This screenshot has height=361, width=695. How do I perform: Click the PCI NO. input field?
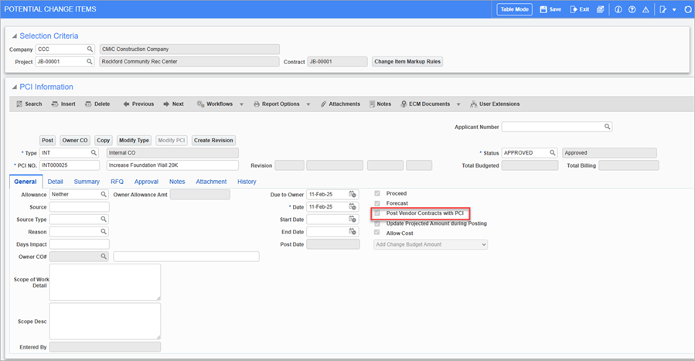pyautogui.click(x=70, y=165)
